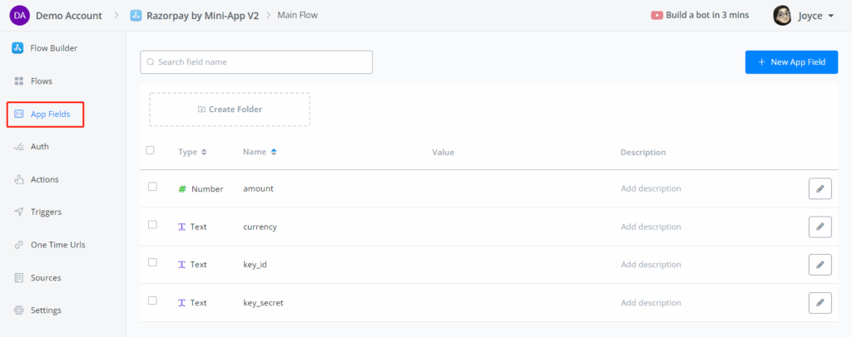
Task: Click the DA account avatar icon
Action: [20, 15]
